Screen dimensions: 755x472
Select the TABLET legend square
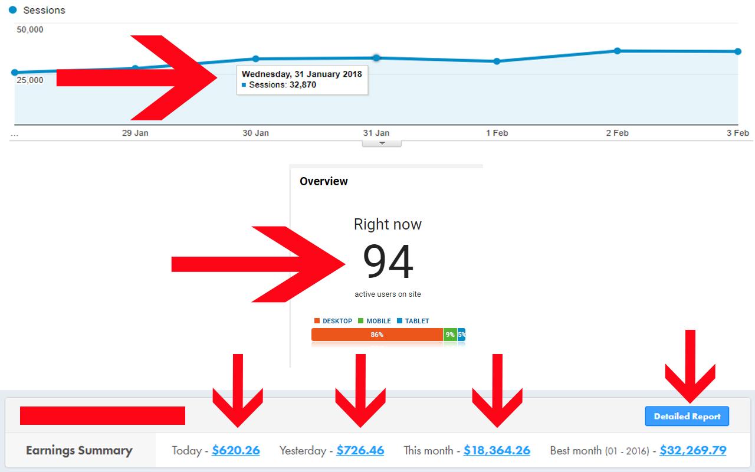pyautogui.click(x=399, y=320)
